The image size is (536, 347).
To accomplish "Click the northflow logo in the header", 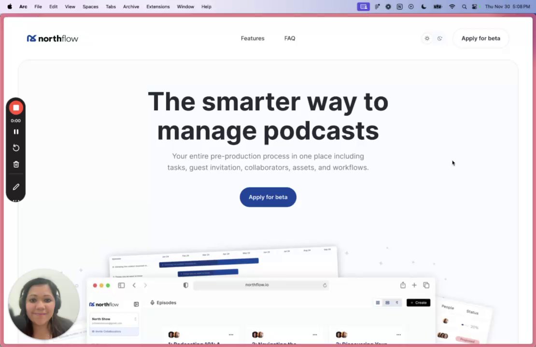I will coord(52,39).
